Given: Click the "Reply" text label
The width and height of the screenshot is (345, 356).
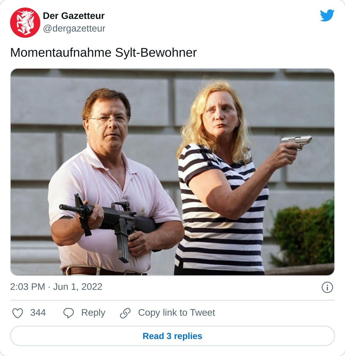Looking at the screenshot, I should [x=93, y=313].
